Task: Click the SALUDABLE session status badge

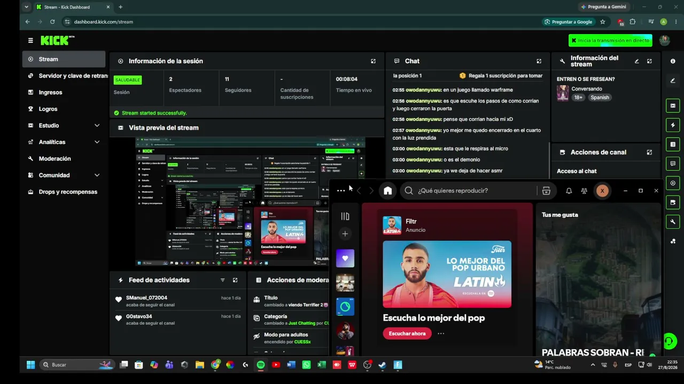Action: 127,80
